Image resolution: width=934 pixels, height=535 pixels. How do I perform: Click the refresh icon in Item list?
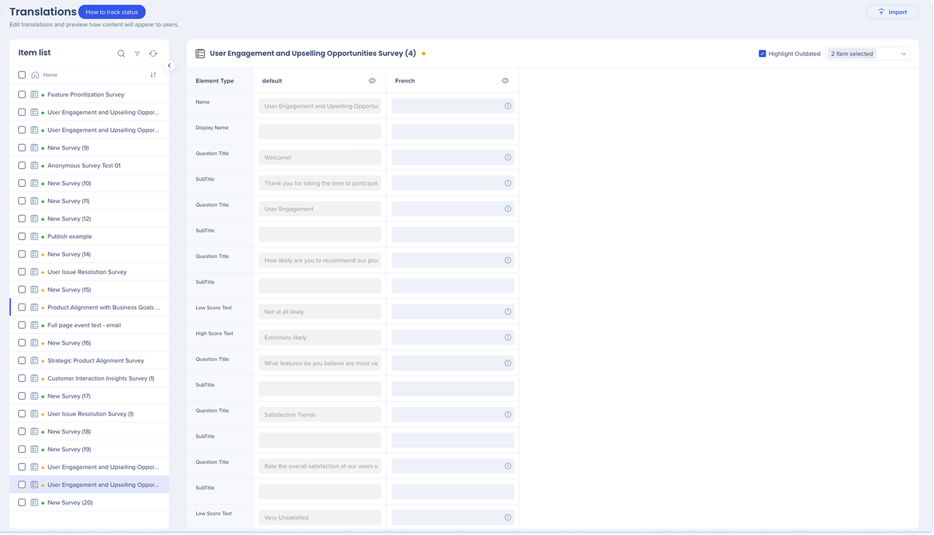click(x=153, y=54)
